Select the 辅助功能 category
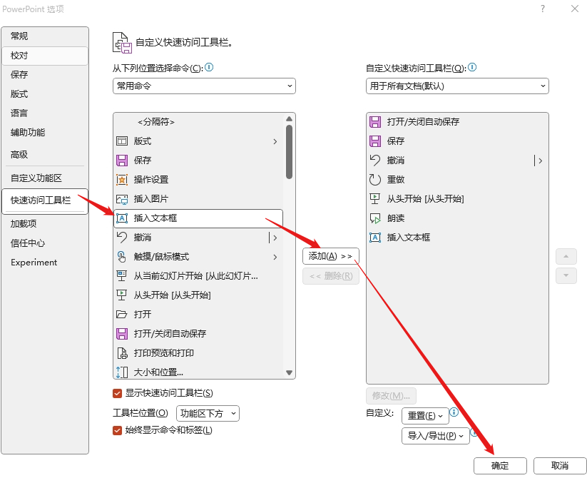The height and width of the screenshot is (478, 587). [x=45, y=133]
